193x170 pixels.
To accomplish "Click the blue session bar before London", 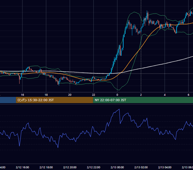I will click(8, 100).
